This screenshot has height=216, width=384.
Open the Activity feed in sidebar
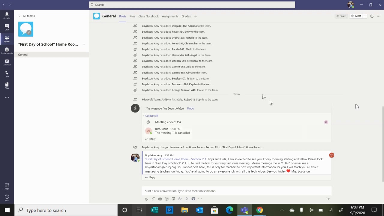tap(7, 16)
